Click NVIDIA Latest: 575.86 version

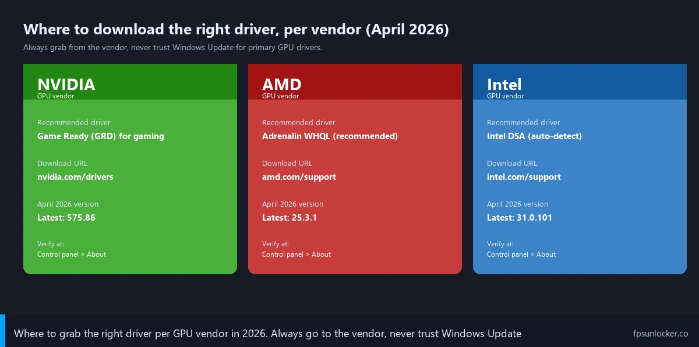[x=66, y=218]
